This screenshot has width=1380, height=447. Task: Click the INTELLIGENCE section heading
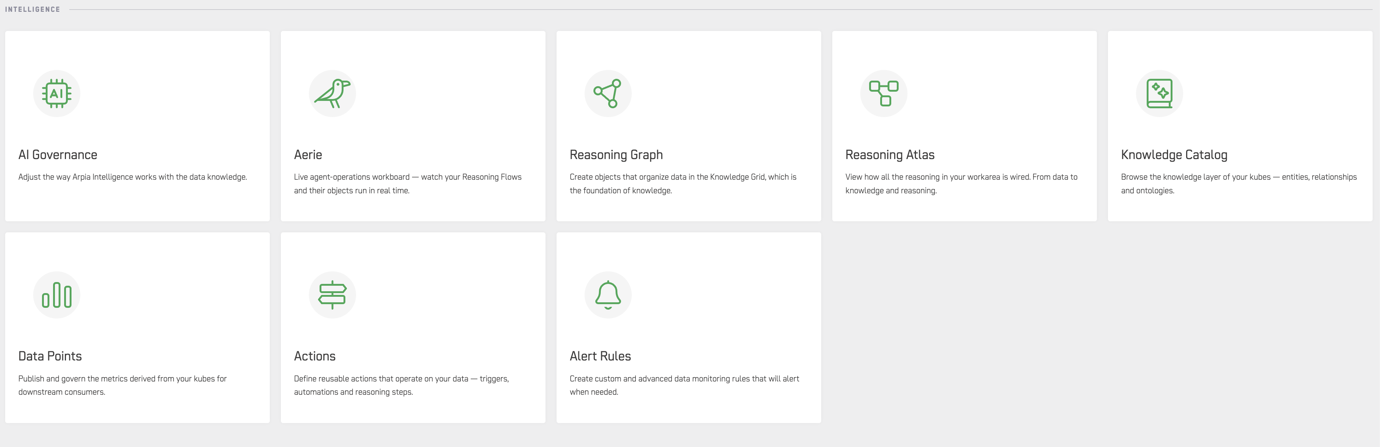coord(33,9)
